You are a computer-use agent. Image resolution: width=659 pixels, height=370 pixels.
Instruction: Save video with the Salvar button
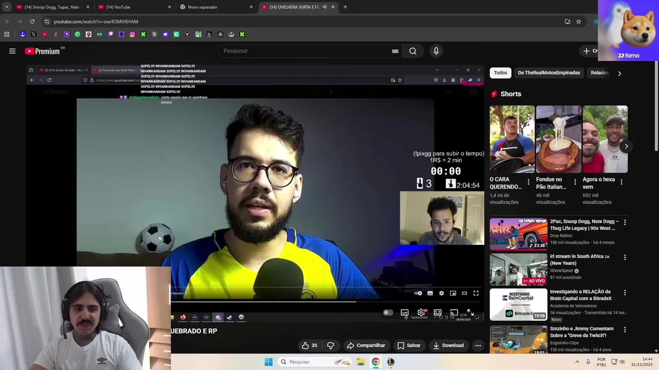(x=409, y=345)
